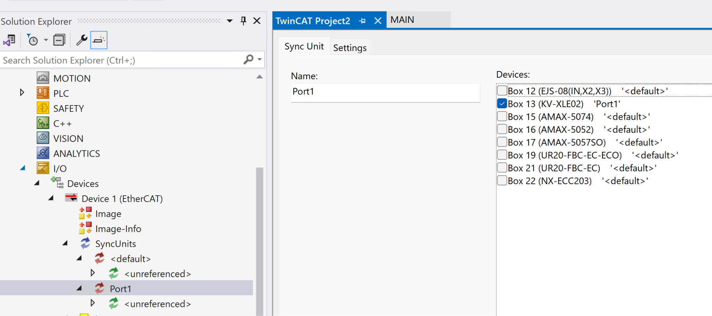Click the Name field containing Port1
This screenshot has width=712, height=316.
coord(385,92)
